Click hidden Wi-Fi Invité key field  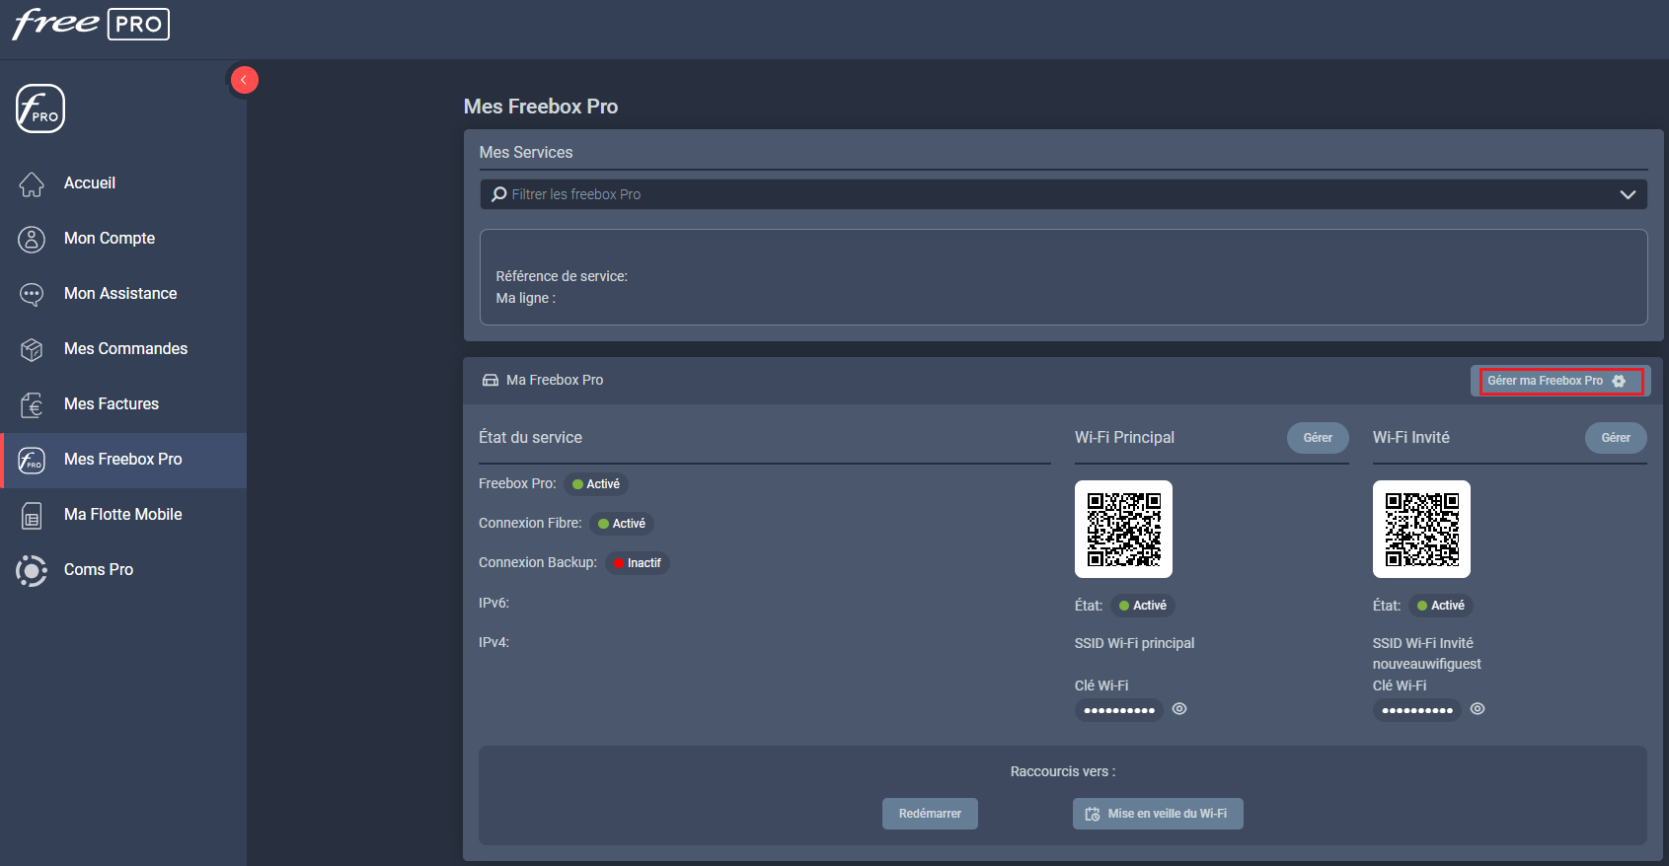click(1417, 710)
